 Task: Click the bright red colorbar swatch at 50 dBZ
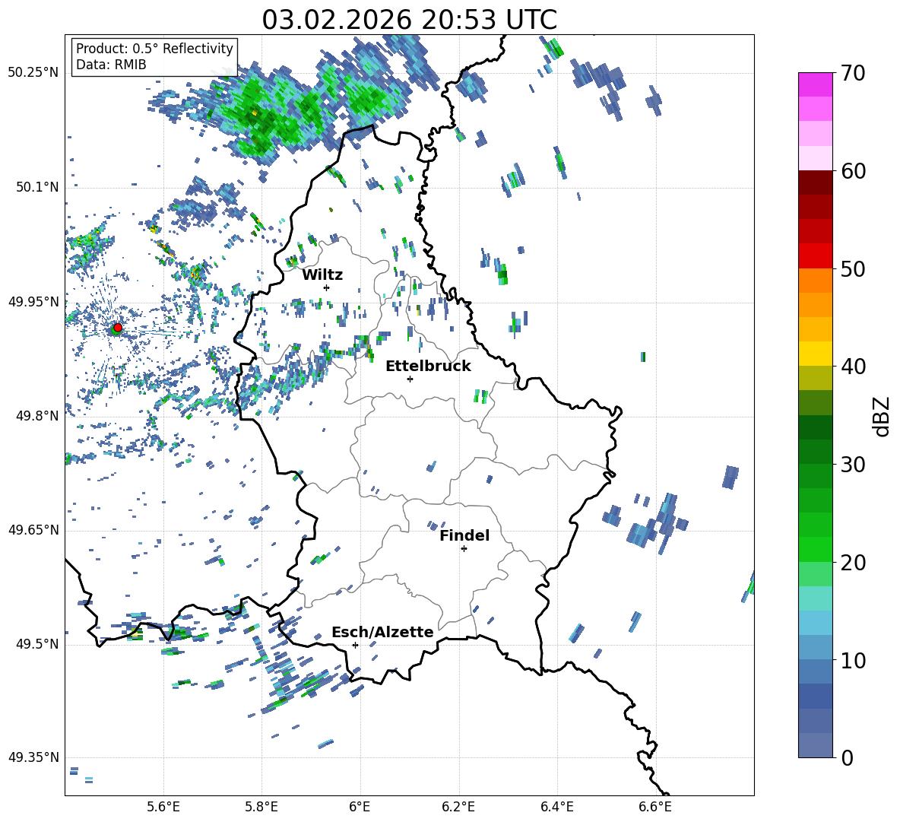click(815, 255)
